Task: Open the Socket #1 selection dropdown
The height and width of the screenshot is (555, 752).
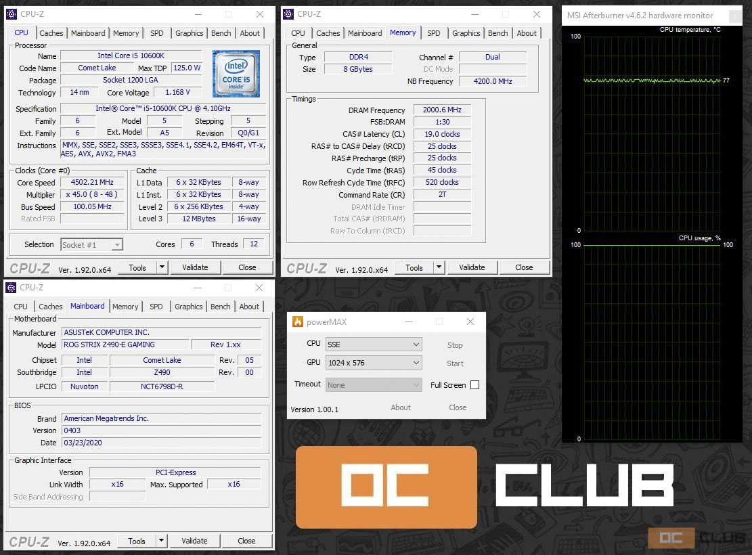Action: [92, 245]
